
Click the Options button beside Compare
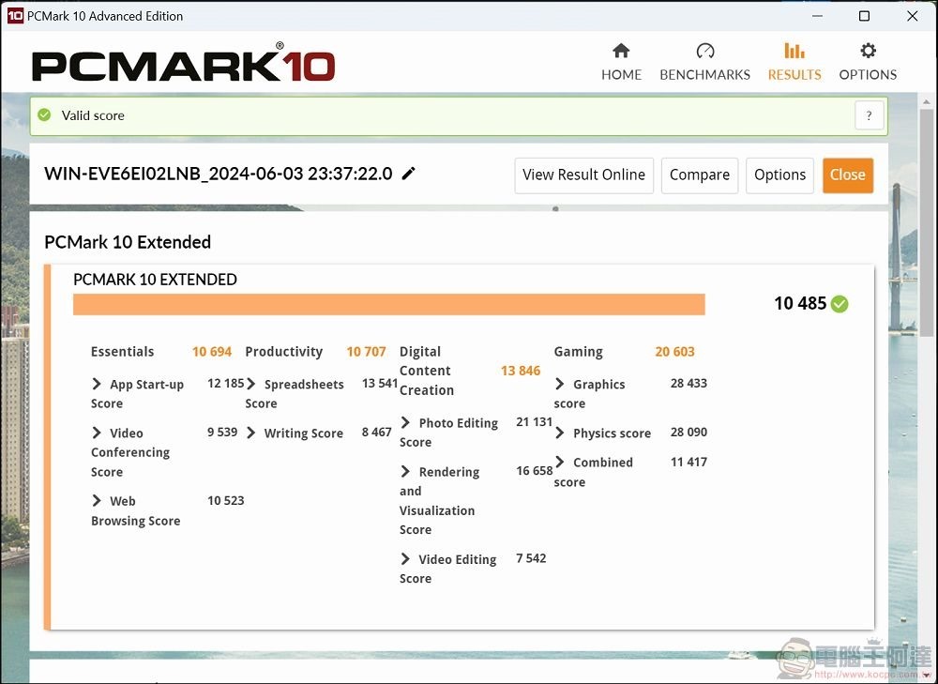click(779, 175)
